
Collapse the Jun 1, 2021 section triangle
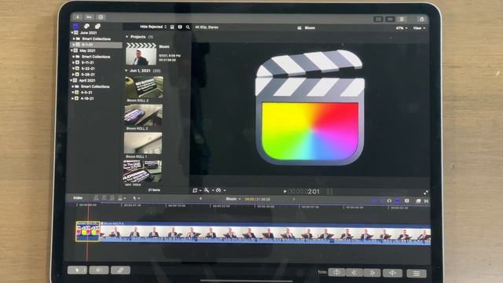pos(126,71)
